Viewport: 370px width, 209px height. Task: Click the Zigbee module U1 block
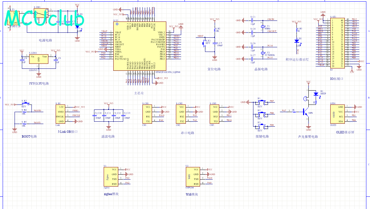coord(111,177)
